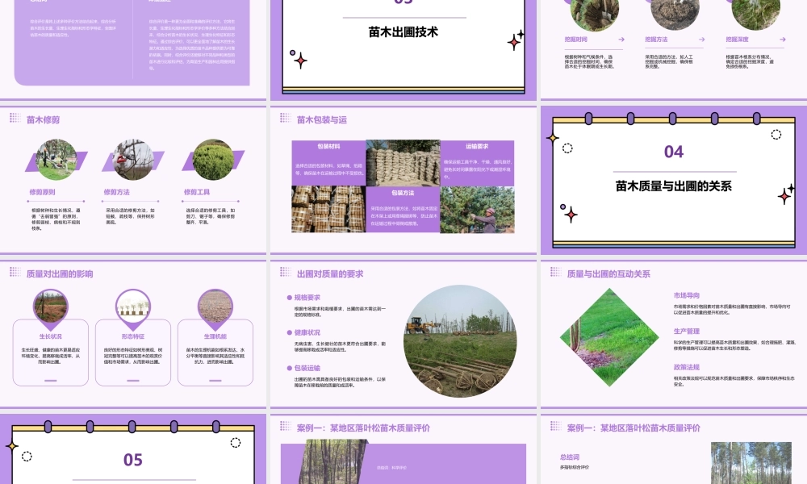Click the 04 section number
The height and width of the screenshot is (484, 807).
(673, 152)
